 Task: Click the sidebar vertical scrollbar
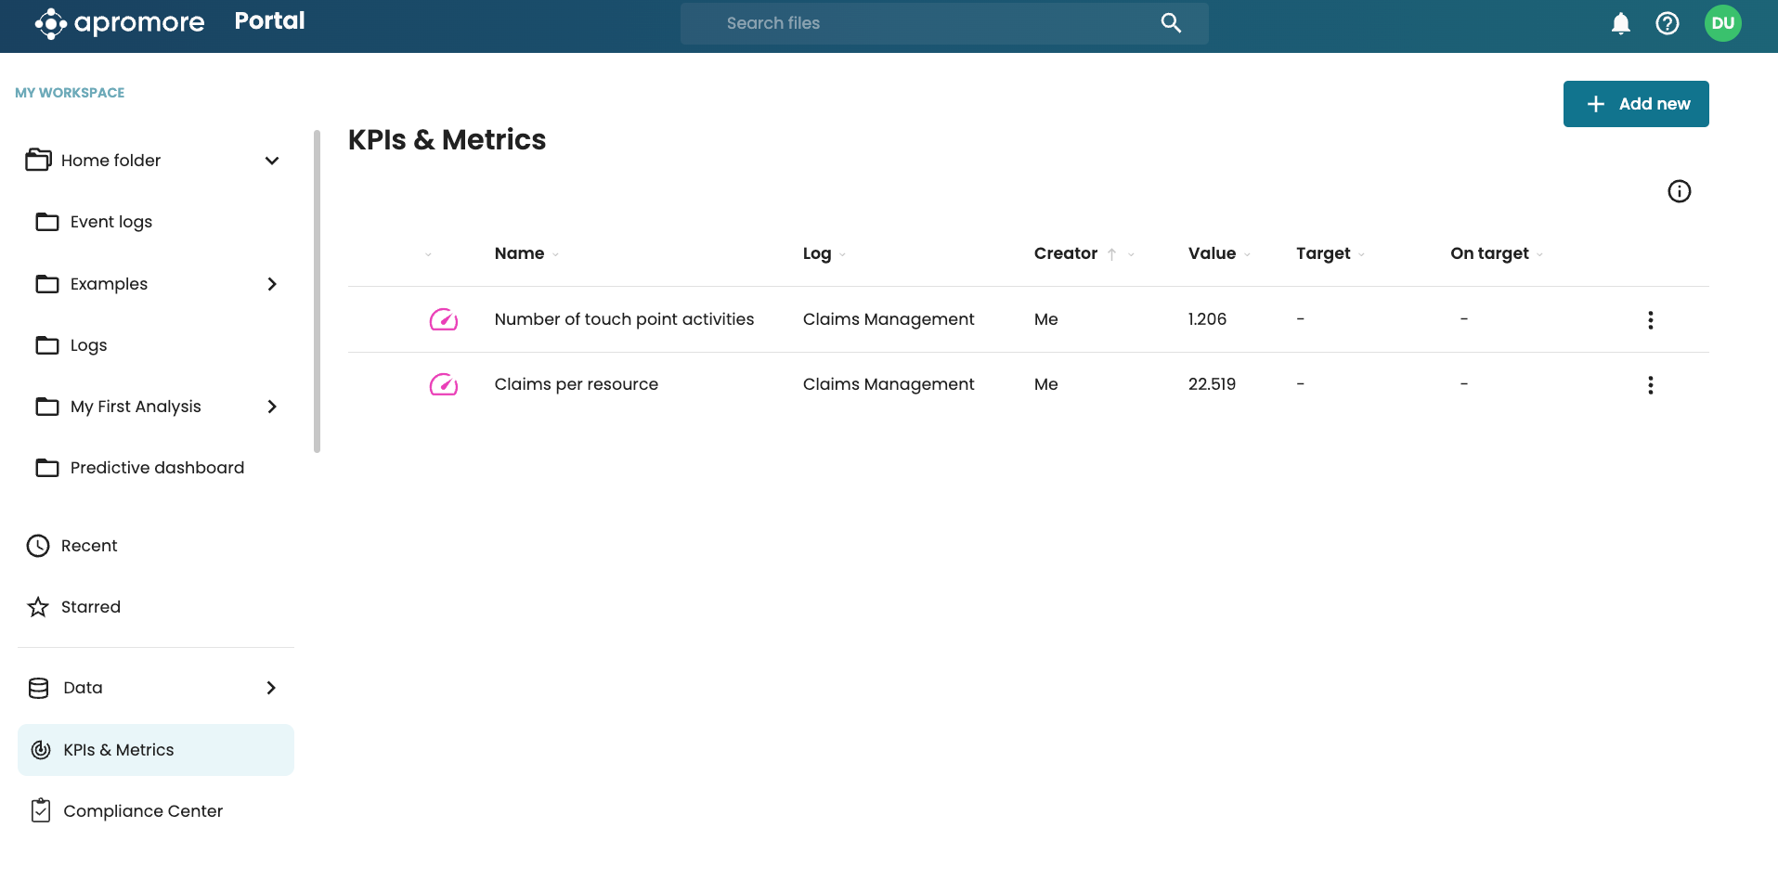coord(317,291)
